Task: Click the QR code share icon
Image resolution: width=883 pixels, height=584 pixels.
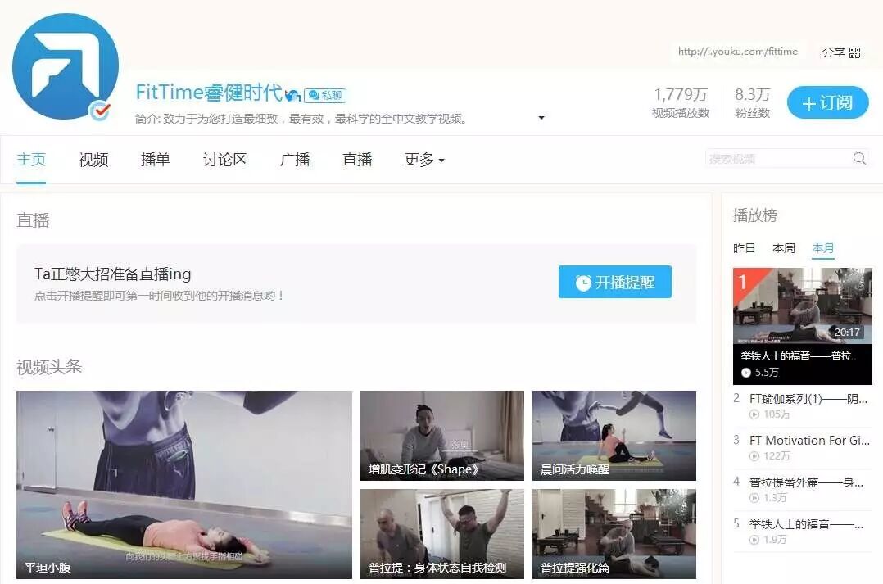Action: tap(855, 52)
